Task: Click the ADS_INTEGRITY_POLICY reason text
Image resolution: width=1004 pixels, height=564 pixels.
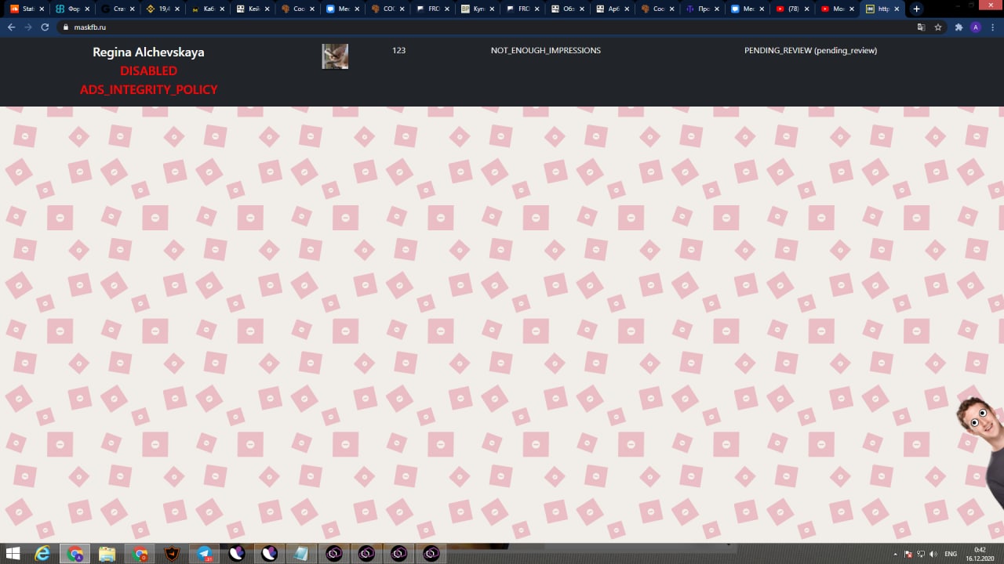Action: click(x=148, y=89)
